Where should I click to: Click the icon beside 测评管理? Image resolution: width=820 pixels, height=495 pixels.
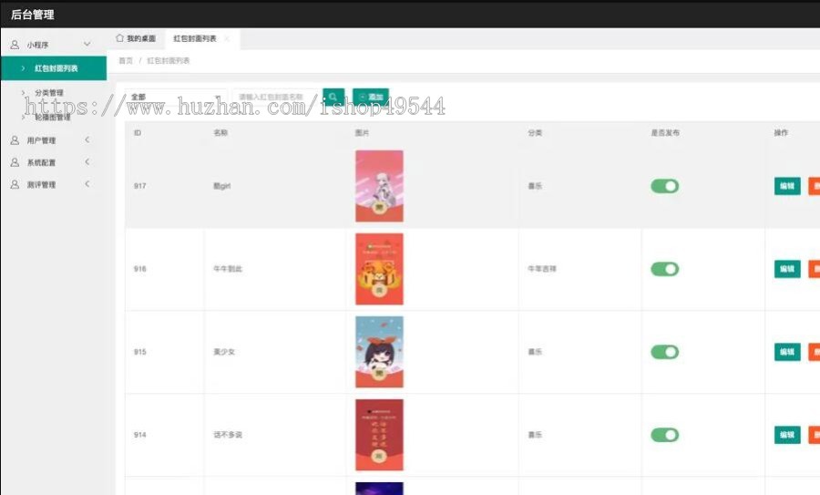(15, 185)
